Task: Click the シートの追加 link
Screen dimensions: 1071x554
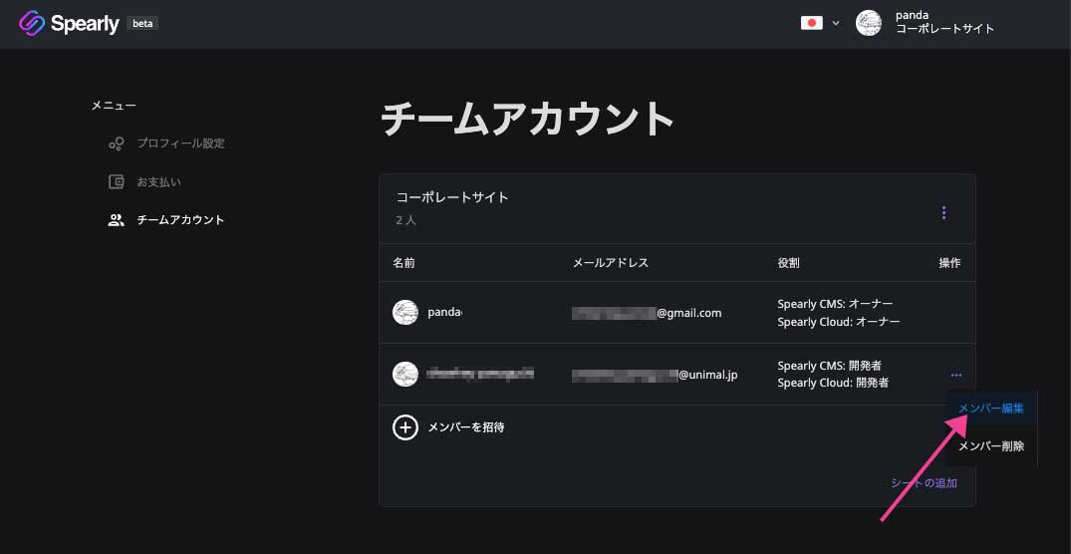Action: click(x=924, y=483)
